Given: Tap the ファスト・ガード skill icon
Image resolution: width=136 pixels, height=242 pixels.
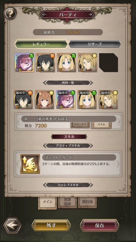Looking at the screenshot, I should 30,164.
